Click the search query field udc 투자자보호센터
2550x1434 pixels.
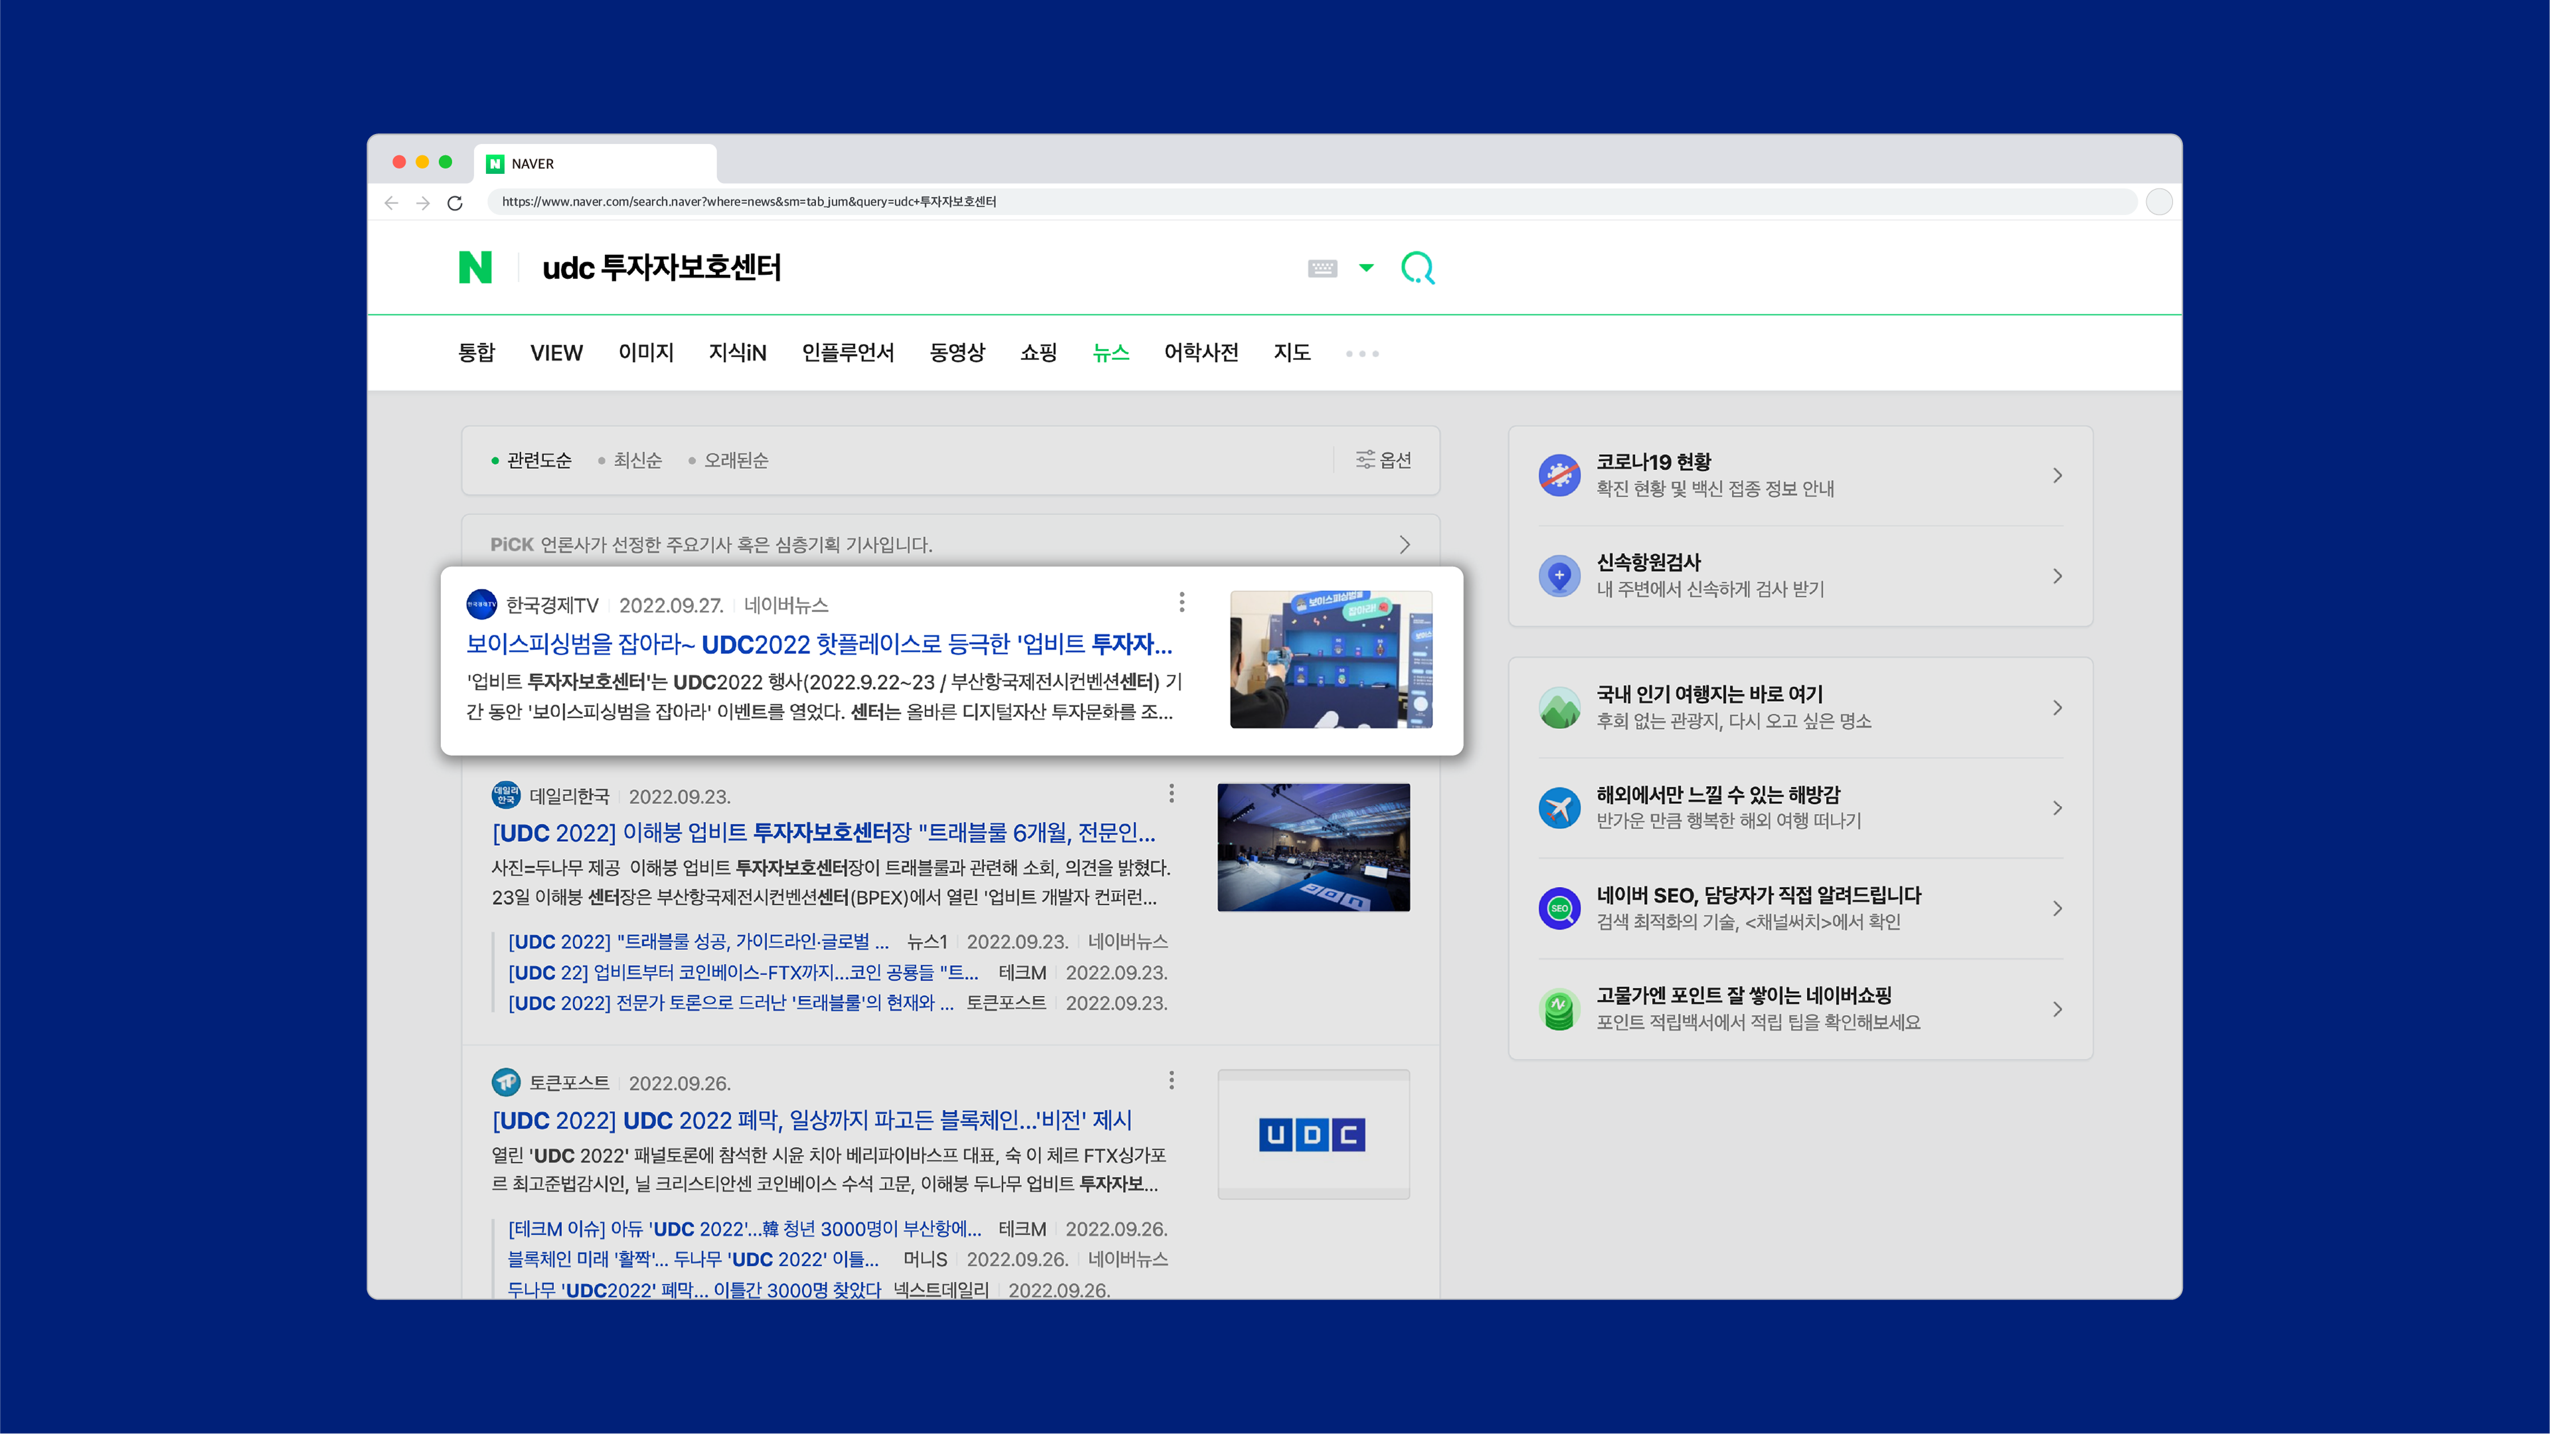tap(661, 268)
